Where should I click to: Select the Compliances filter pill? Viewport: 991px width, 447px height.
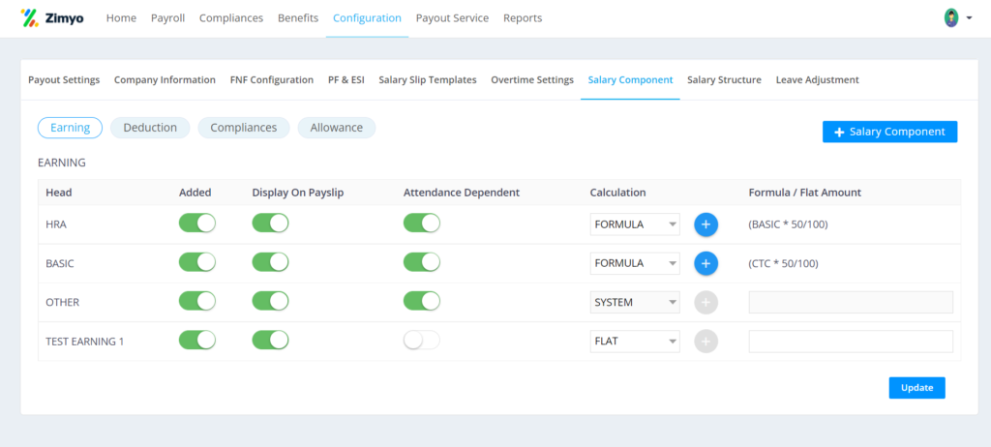tap(244, 128)
